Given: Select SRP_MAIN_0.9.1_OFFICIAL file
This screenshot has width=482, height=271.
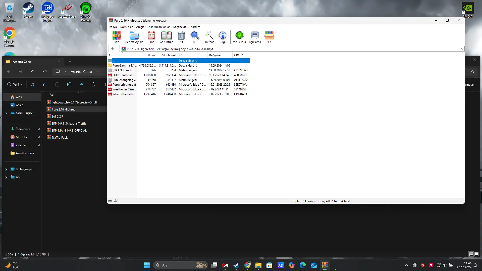Looking at the screenshot, I should coord(69,131).
